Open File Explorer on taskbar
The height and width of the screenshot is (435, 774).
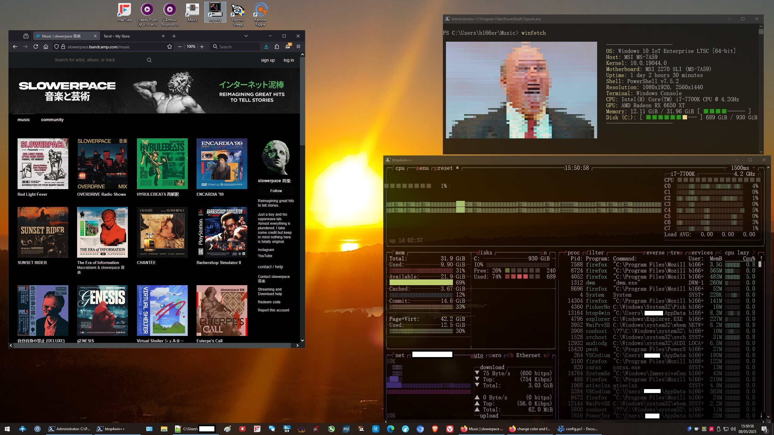pyautogui.click(x=164, y=429)
